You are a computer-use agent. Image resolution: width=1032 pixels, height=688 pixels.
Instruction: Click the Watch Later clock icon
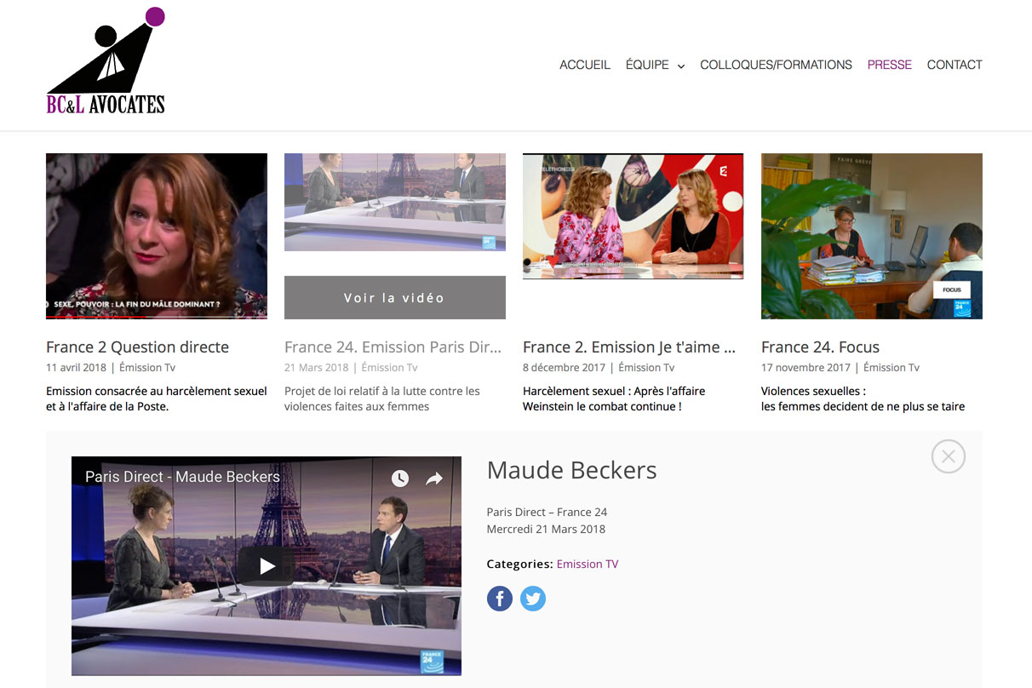[x=400, y=479]
